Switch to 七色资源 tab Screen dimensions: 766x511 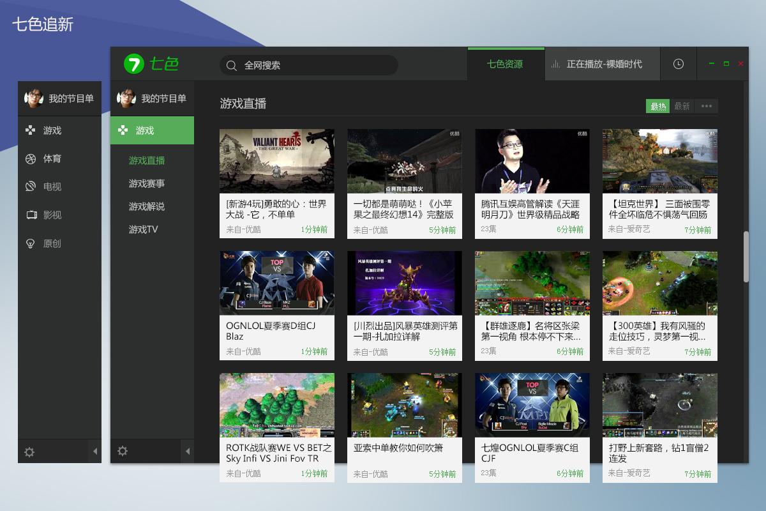click(x=505, y=64)
